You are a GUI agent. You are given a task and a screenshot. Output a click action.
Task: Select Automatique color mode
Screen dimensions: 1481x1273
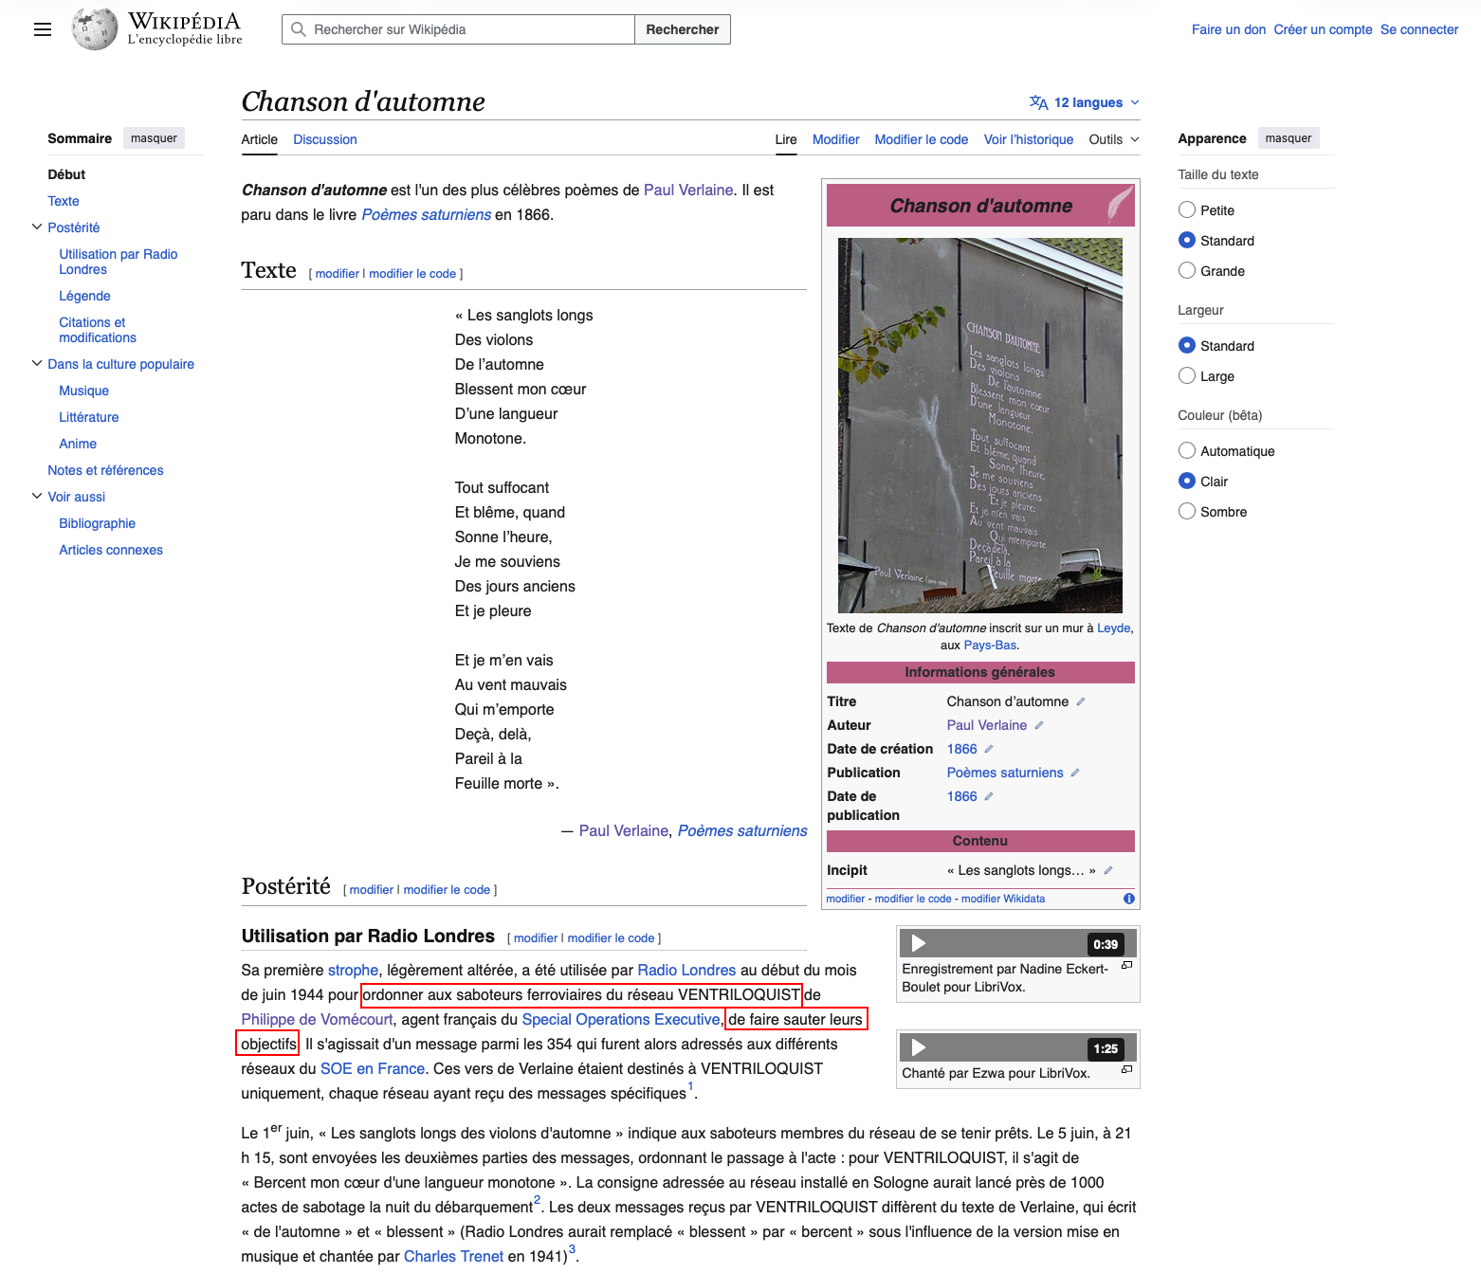pos(1187,450)
